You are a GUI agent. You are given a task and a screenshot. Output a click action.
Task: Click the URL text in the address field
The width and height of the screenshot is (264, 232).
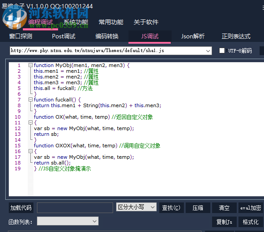(88, 50)
